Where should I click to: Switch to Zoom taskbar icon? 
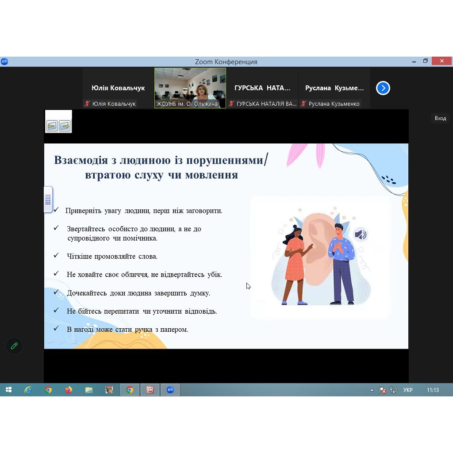[x=170, y=390]
